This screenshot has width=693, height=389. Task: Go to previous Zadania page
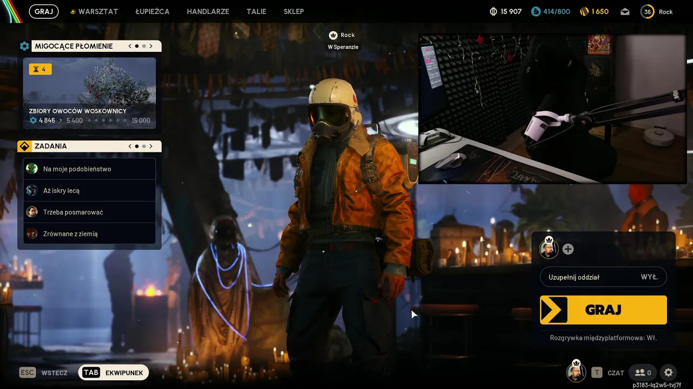click(130, 146)
